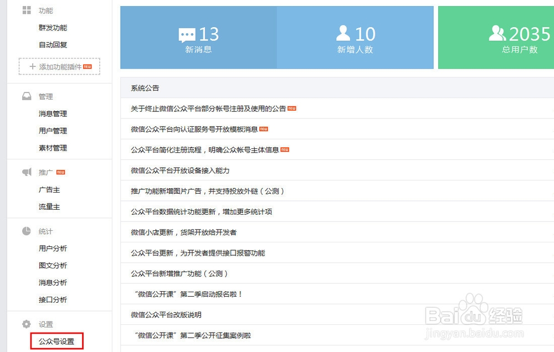The width and height of the screenshot is (554, 352).
Task: Open 群发功能 in the sidebar
Action: (x=52, y=27)
